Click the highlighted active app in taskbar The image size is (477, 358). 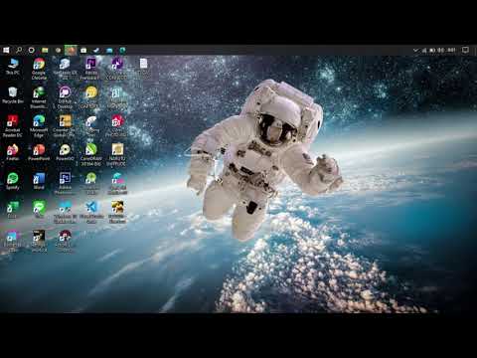tap(71, 50)
